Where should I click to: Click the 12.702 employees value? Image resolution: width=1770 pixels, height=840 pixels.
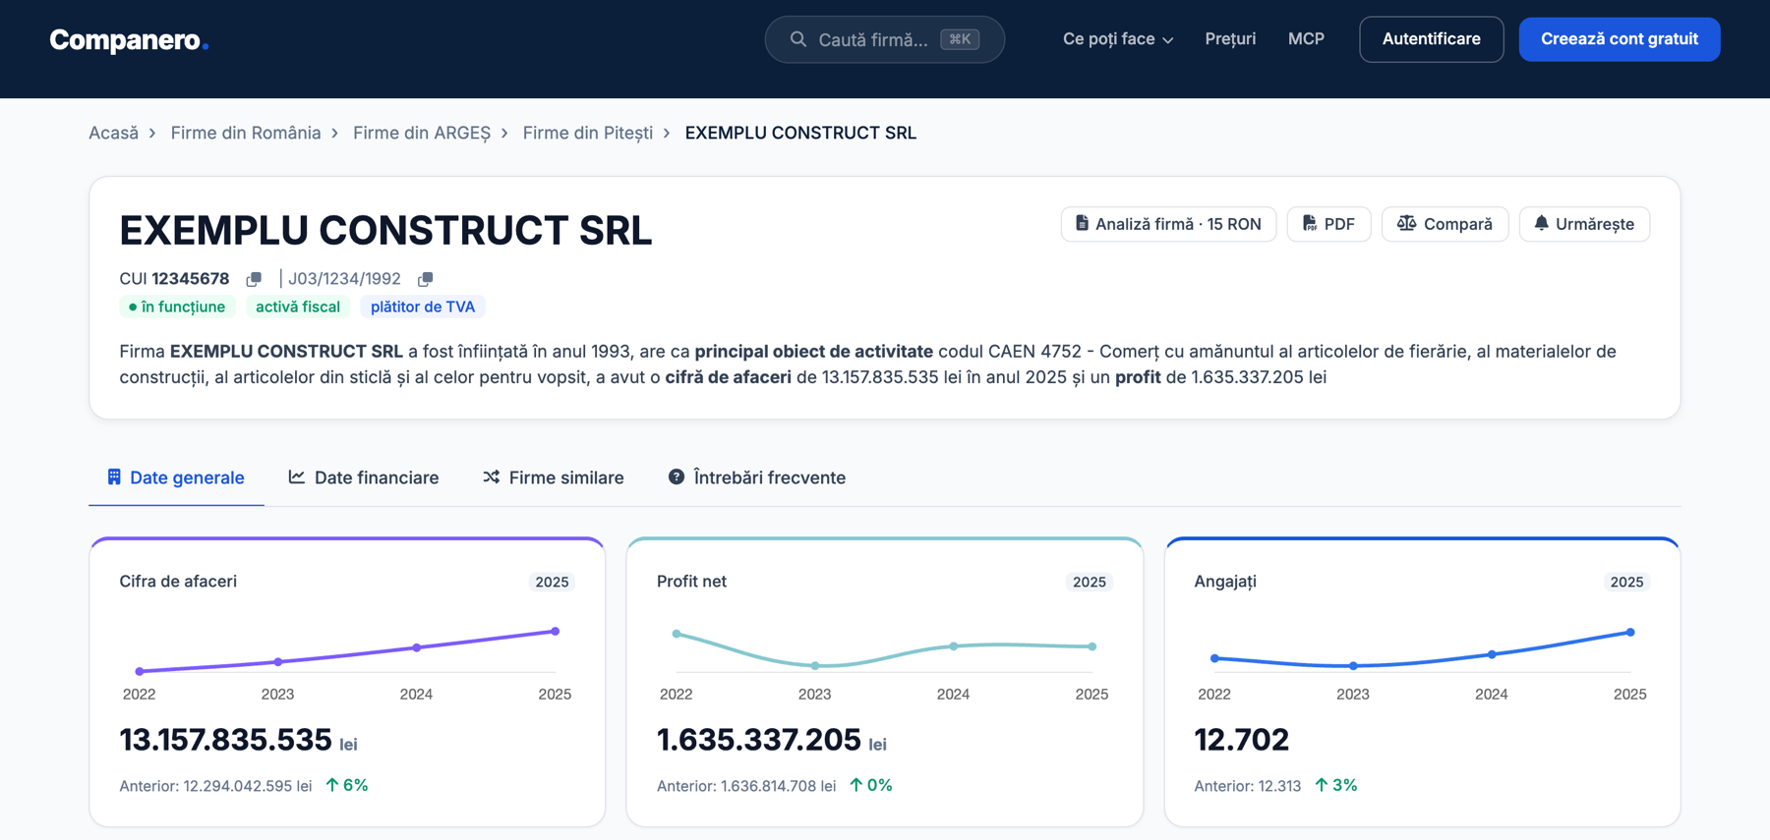point(1241,740)
